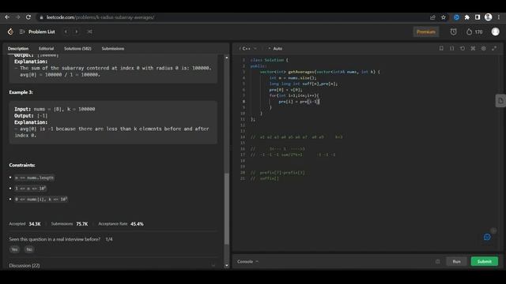
Task: Click the Premium button
Action: [426, 32]
